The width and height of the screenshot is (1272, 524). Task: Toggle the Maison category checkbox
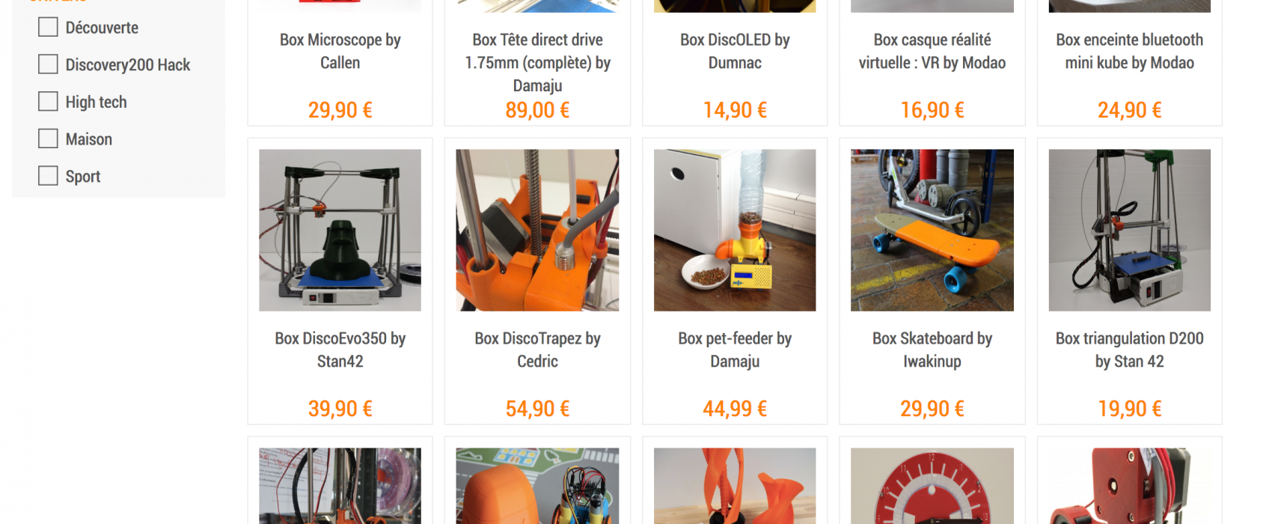pyautogui.click(x=48, y=138)
